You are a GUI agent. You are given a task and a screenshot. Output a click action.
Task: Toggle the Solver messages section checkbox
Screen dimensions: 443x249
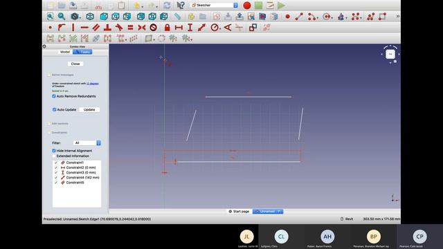tap(49, 75)
